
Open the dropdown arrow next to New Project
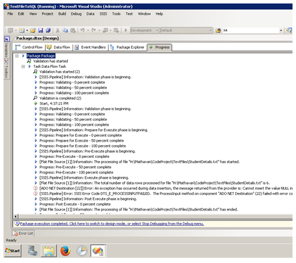(16, 30)
